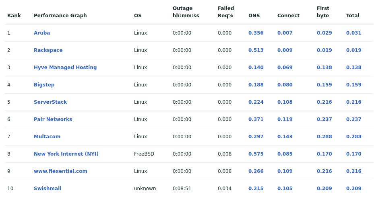Open the Aruba performance graph link

point(42,33)
